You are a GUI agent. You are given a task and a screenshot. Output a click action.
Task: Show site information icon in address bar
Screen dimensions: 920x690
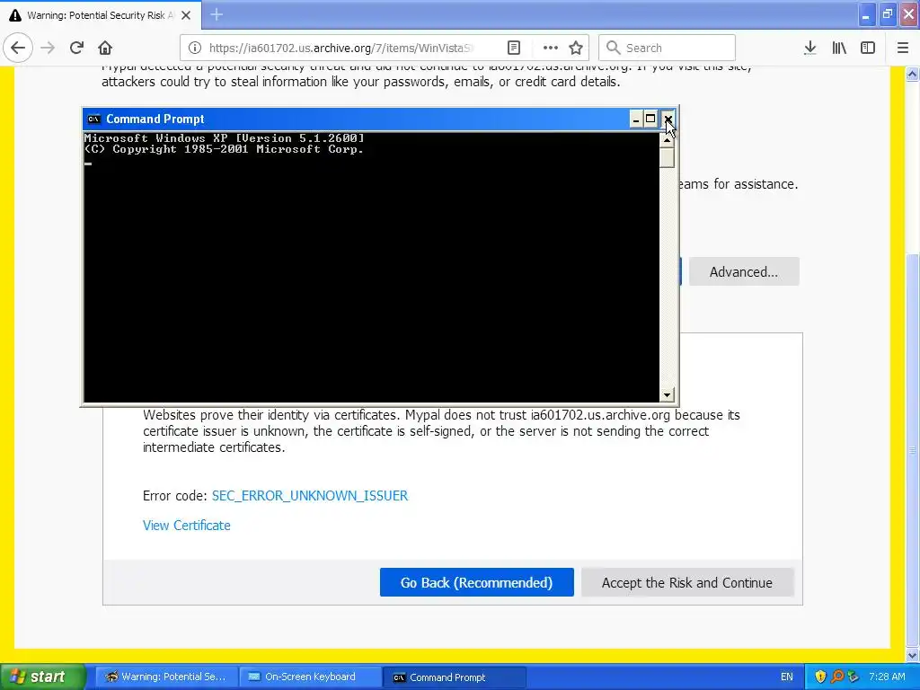(195, 49)
